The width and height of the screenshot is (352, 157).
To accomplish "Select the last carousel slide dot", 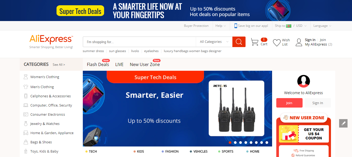I will pyautogui.click(x=267, y=143).
